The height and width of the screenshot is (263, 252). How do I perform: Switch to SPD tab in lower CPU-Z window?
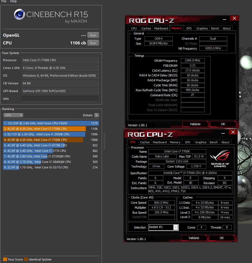click(188, 142)
